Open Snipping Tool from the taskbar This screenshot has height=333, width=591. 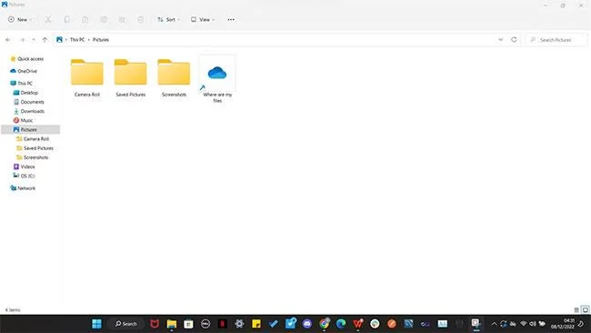click(x=476, y=324)
